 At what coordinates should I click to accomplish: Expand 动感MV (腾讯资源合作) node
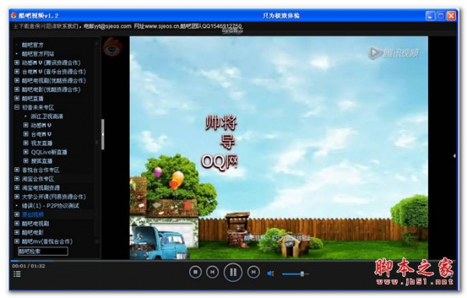point(16,62)
